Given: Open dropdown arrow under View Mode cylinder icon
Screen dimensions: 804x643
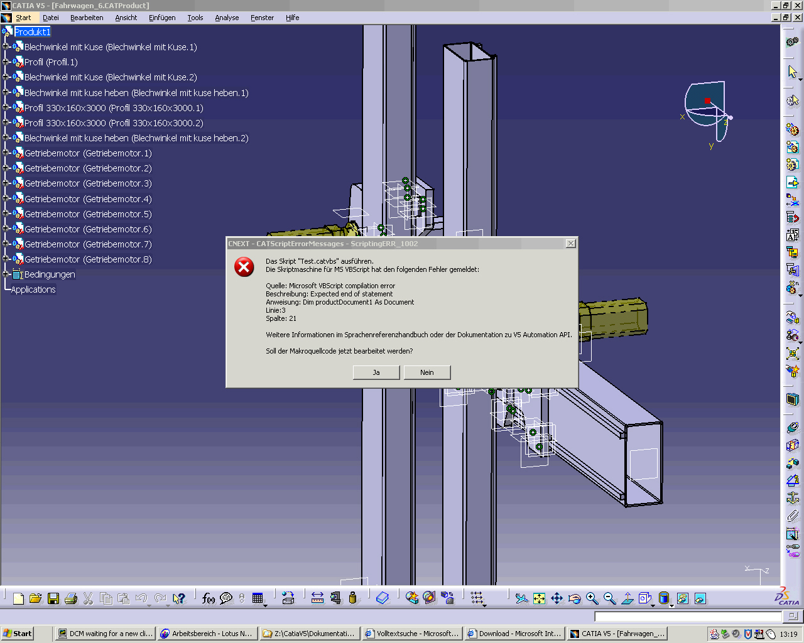Looking at the screenshot, I should (671, 605).
